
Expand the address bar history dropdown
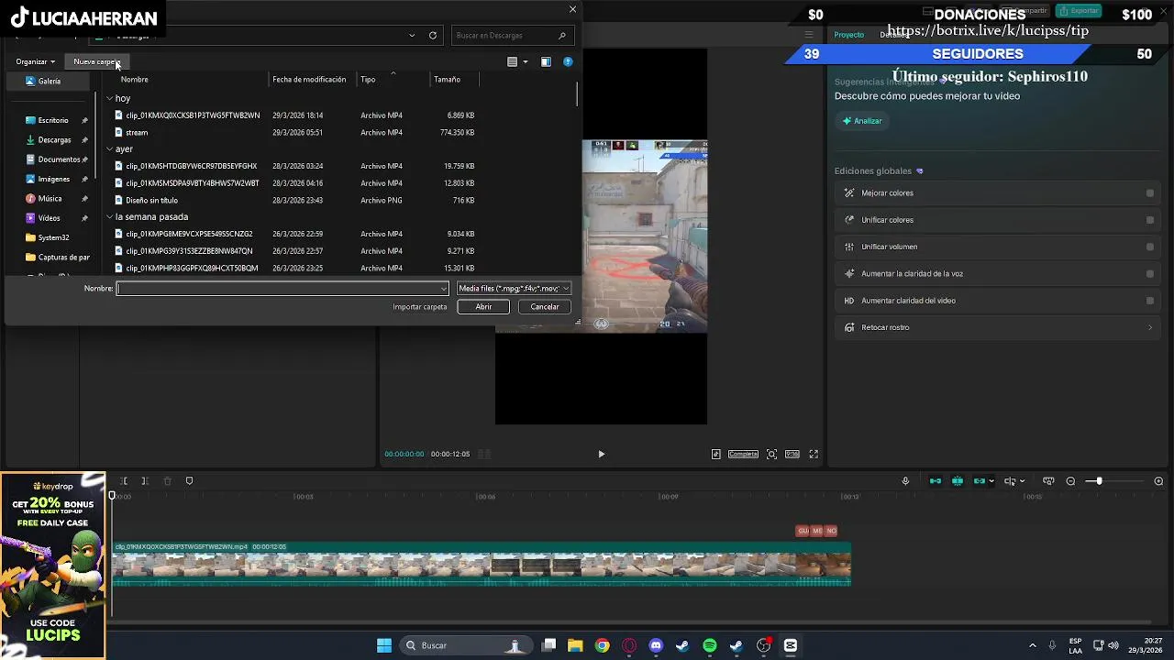(x=412, y=35)
